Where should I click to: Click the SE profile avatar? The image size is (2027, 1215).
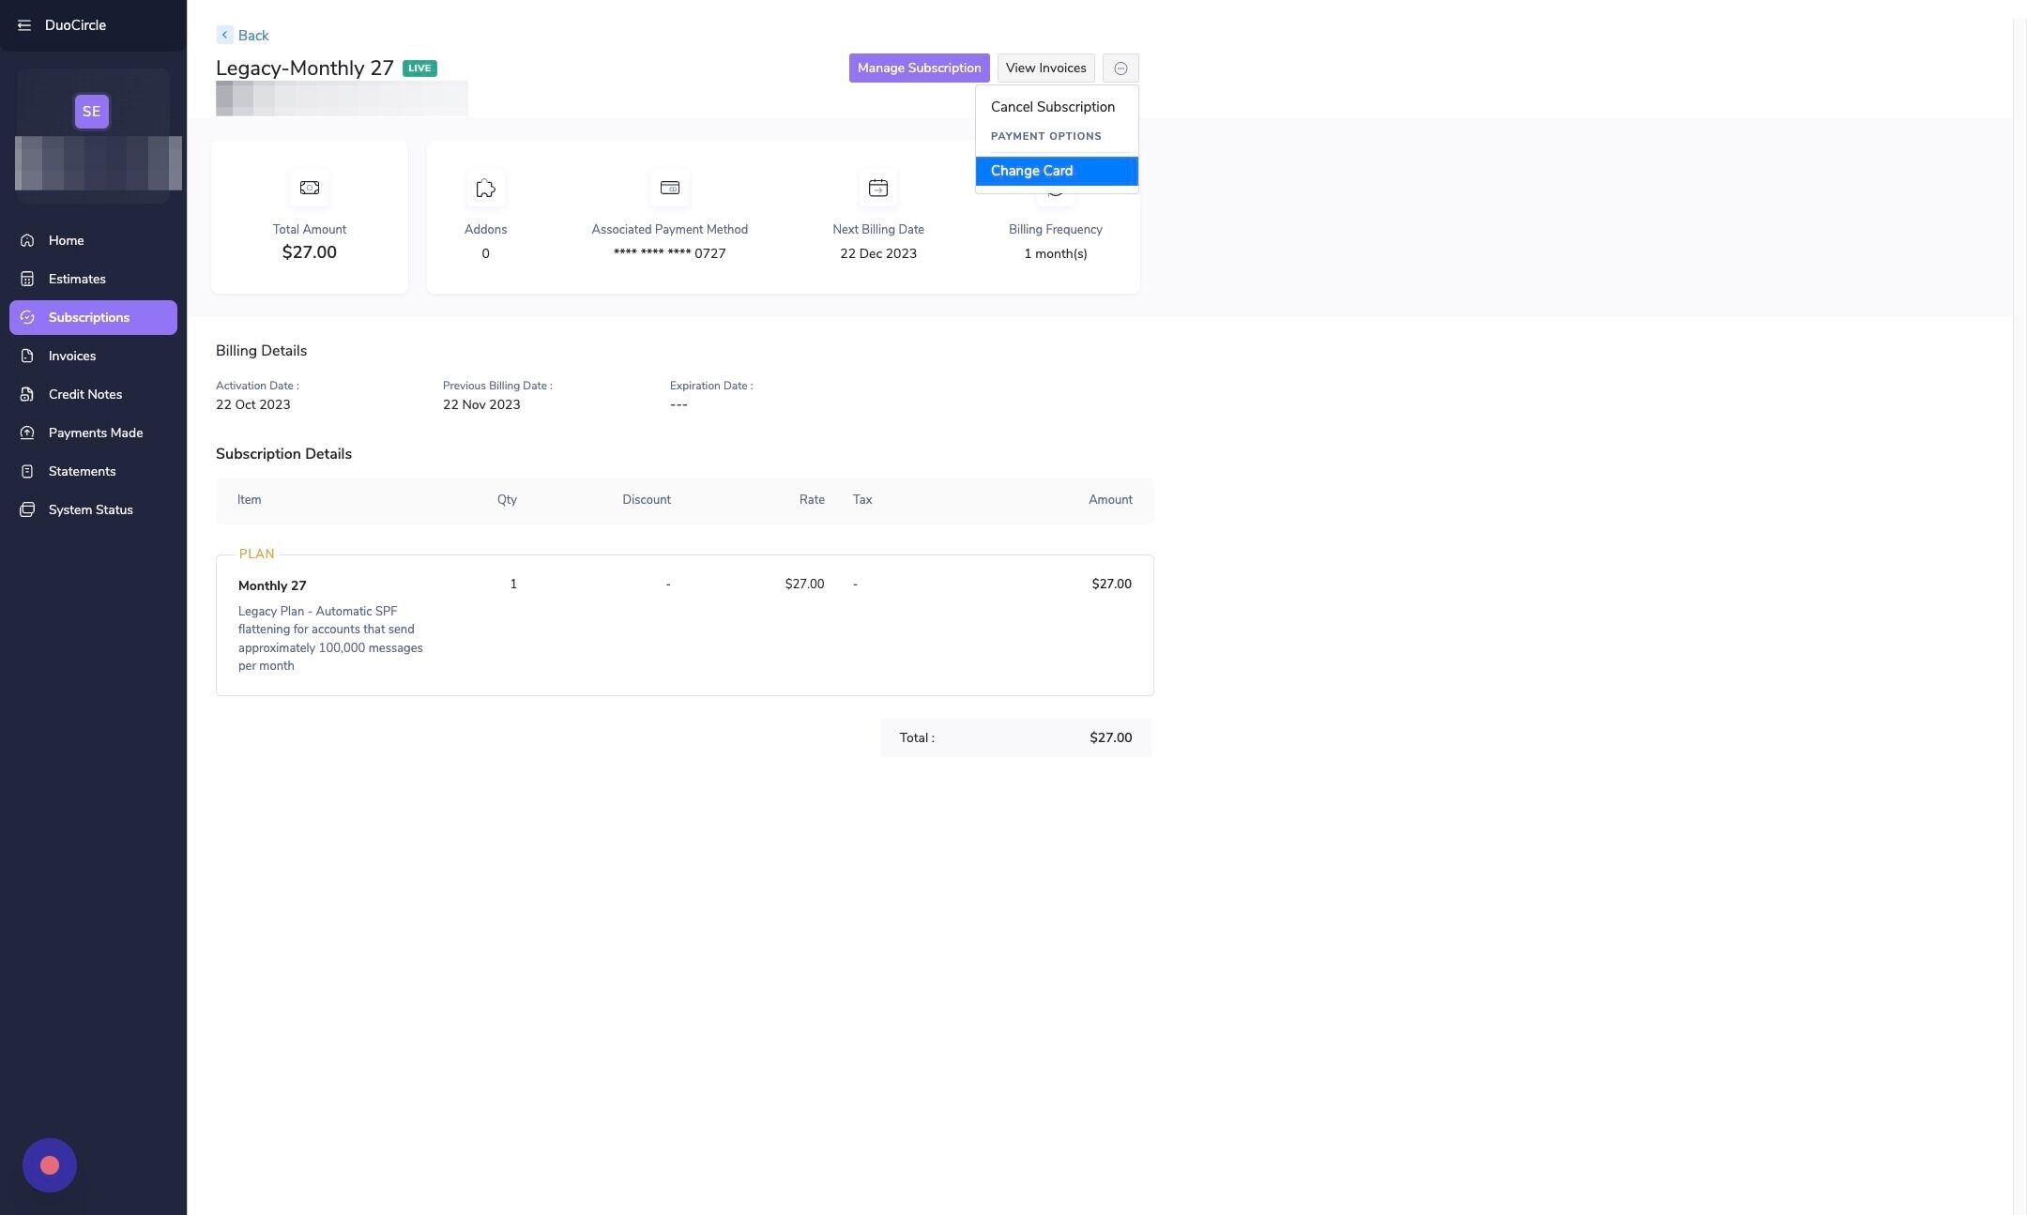(x=91, y=112)
